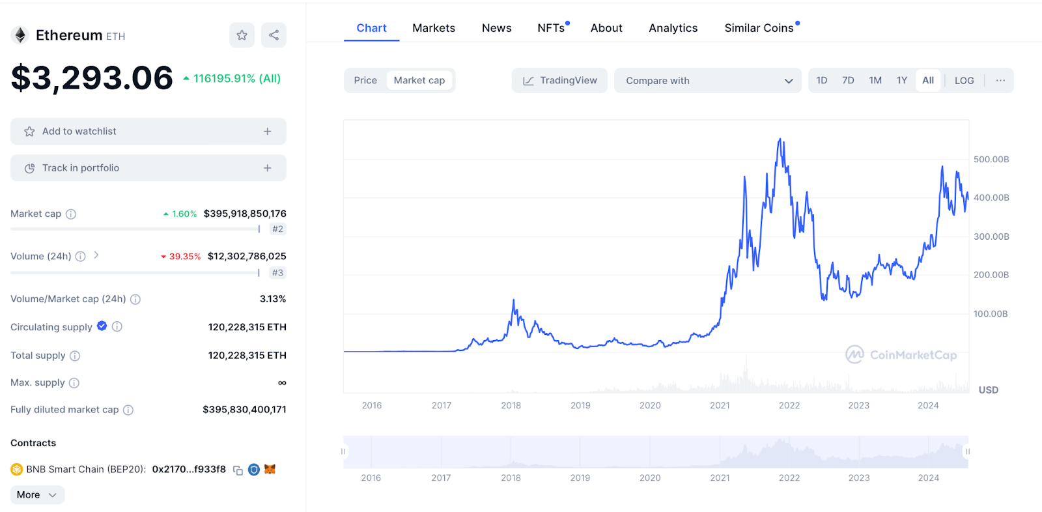Select the All time range

(x=928, y=81)
